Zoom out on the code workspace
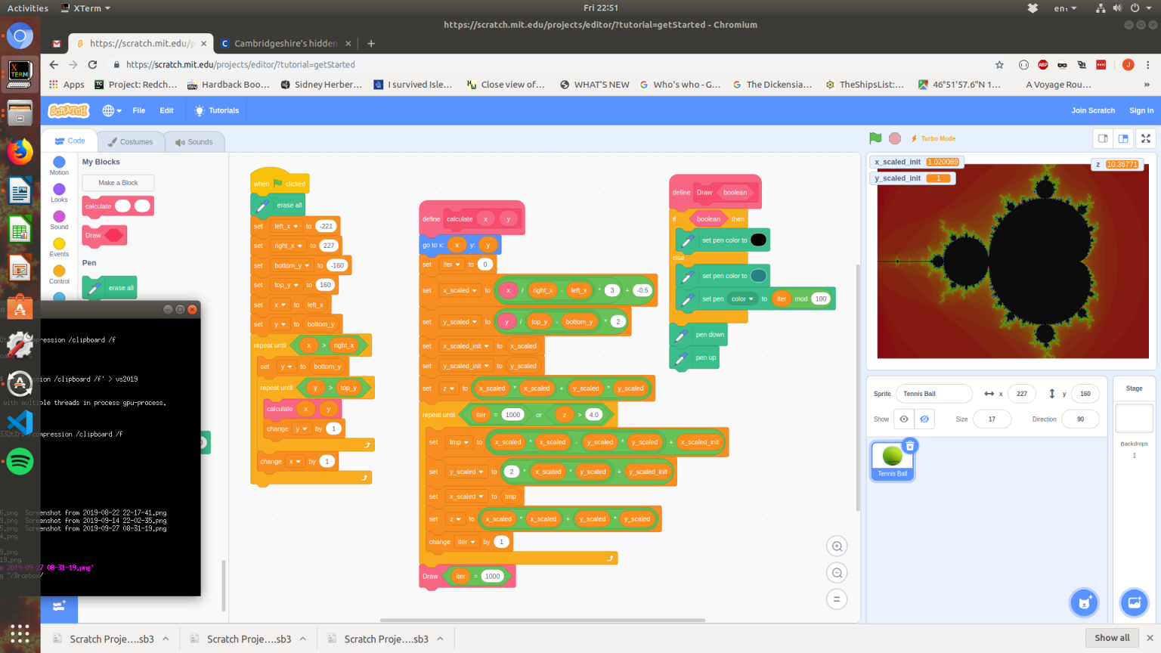Viewport: 1161px width, 653px height. [x=837, y=573]
